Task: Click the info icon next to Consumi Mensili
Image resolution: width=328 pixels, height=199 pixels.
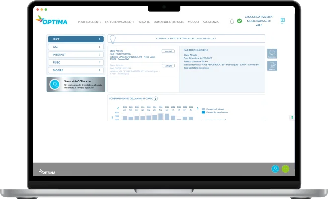Action: 156,98
